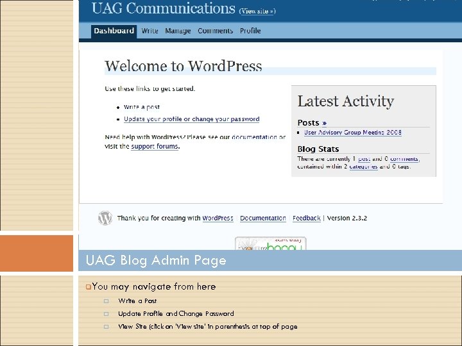Click the 'Update Profile and Change Password' bullet text
462x346 pixels.
176,313
